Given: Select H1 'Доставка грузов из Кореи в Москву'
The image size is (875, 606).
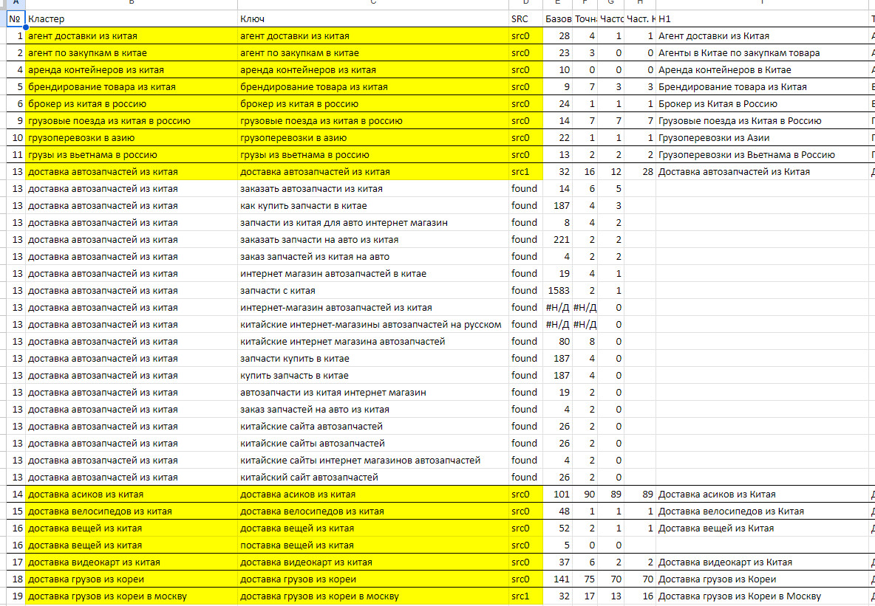Looking at the screenshot, I should pos(762,596).
